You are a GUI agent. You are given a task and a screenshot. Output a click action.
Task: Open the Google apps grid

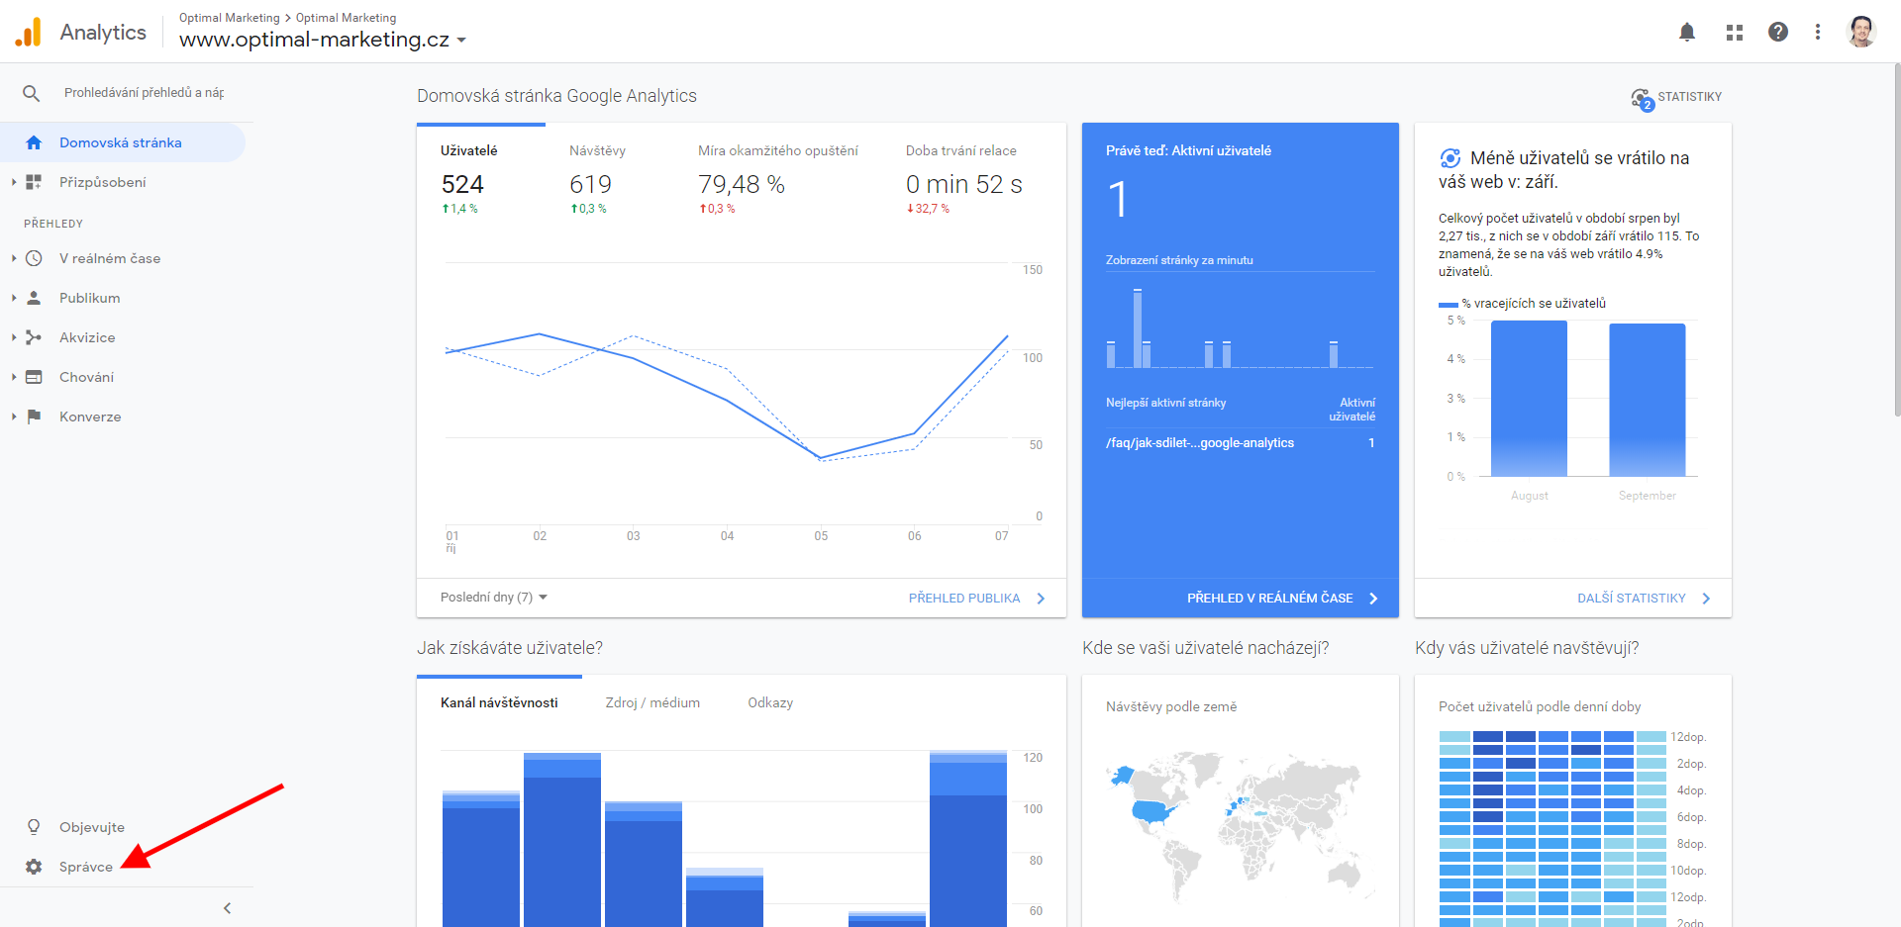1734,32
